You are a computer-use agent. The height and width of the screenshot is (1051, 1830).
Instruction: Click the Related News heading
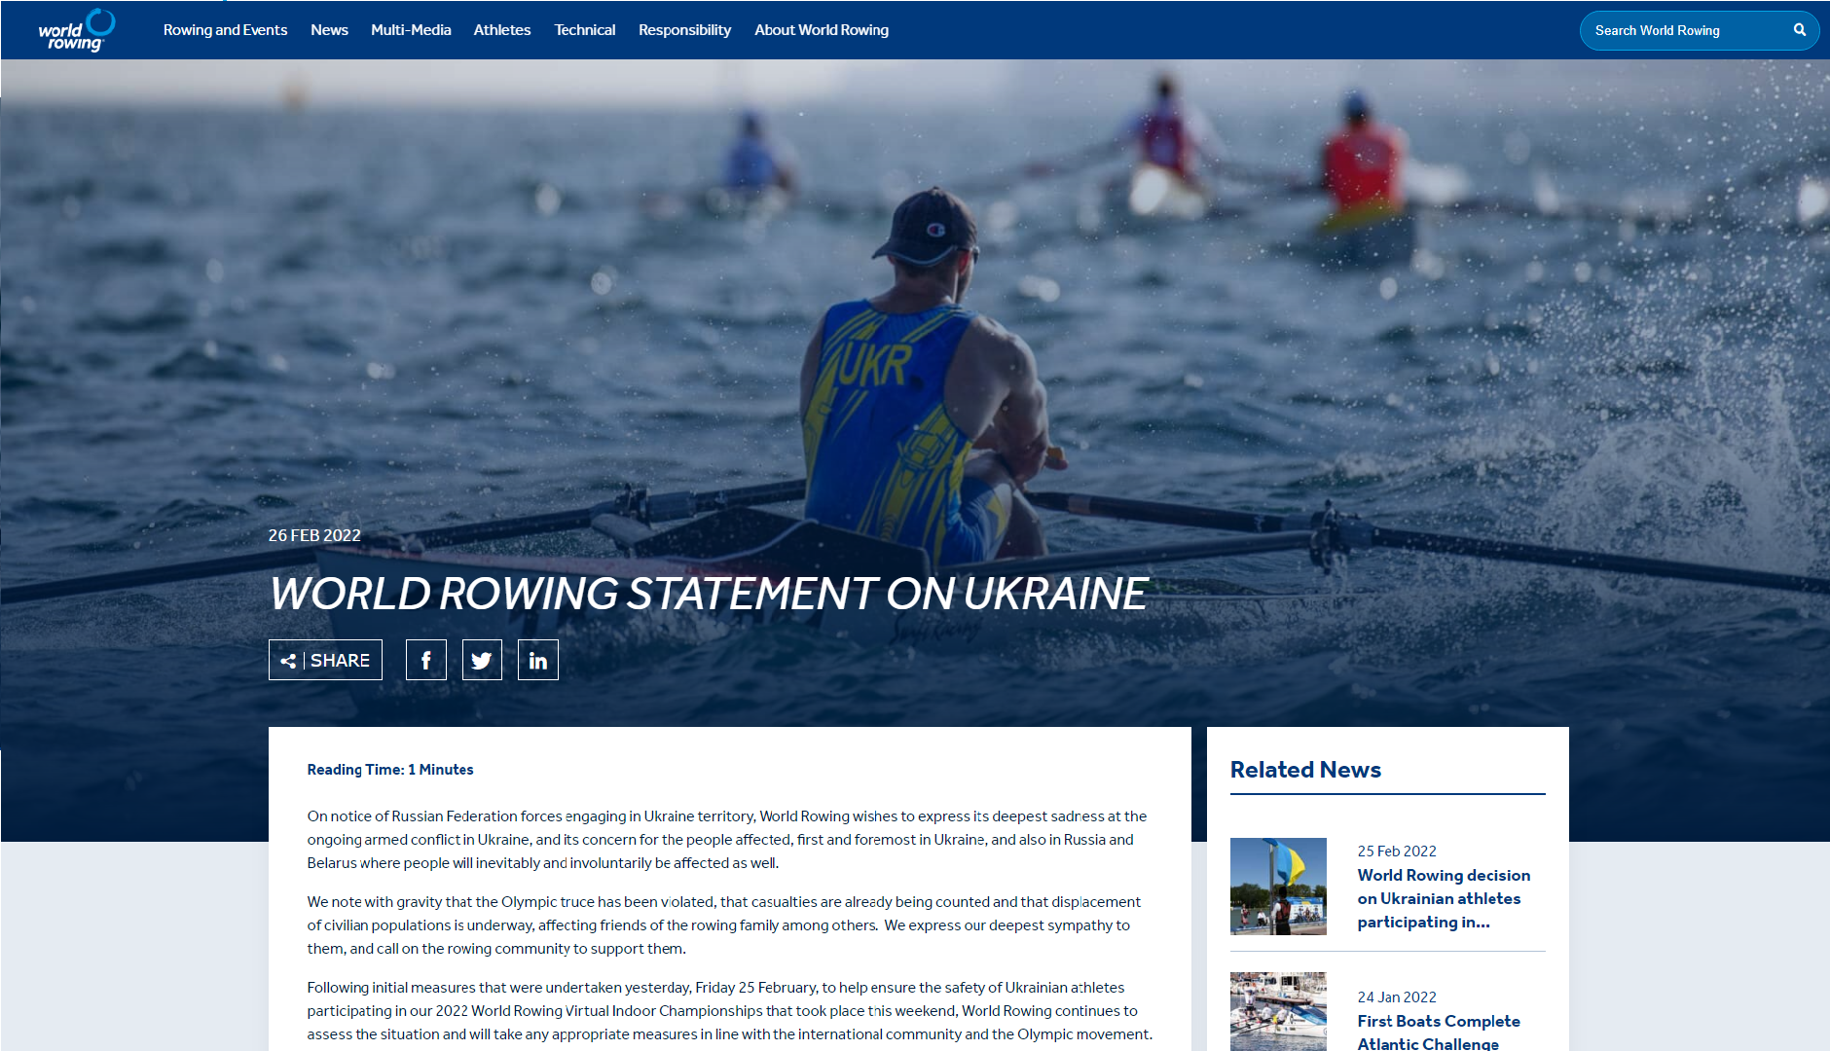(x=1305, y=770)
